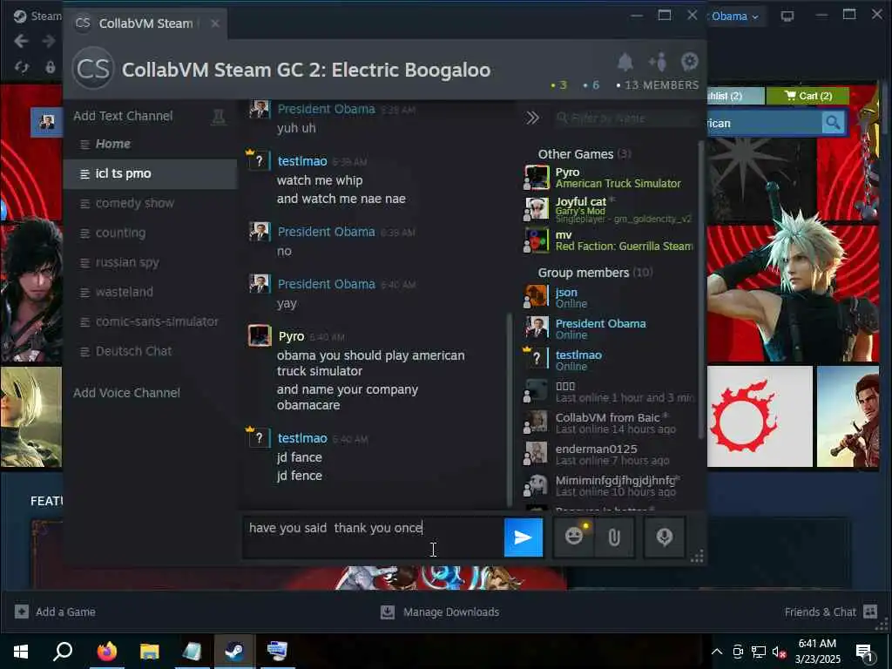Open Manage Downloads in Steam

point(440,612)
